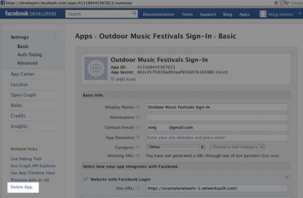Open Roles in sidebar
Screen dimensions: 303x198
point(16,105)
